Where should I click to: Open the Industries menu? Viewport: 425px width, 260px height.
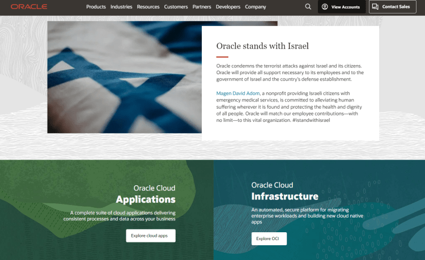click(x=121, y=7)
